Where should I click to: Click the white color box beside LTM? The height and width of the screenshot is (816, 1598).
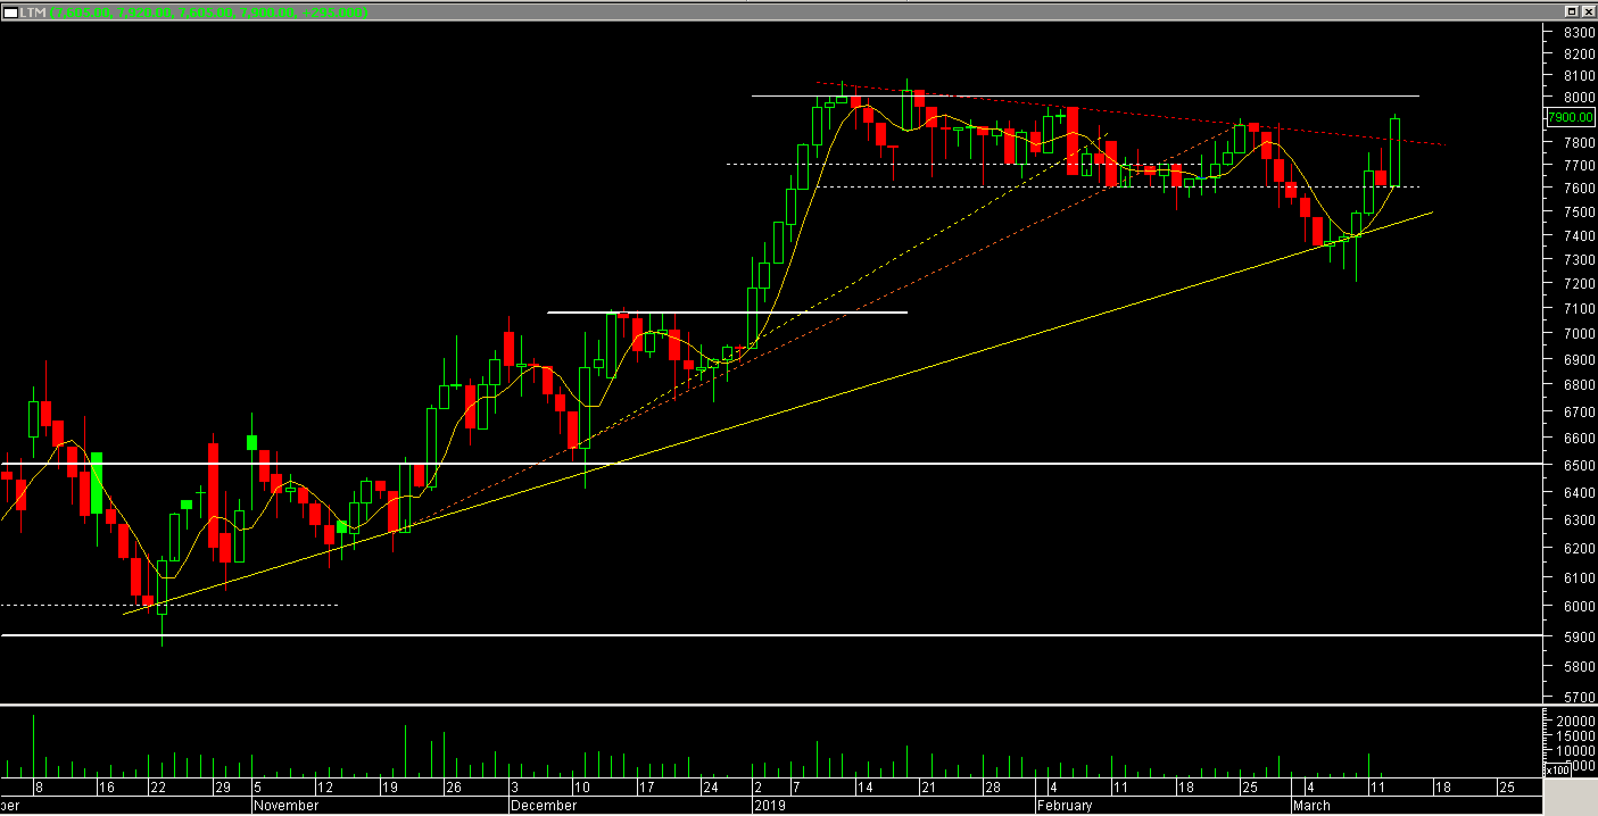(11, 13)
